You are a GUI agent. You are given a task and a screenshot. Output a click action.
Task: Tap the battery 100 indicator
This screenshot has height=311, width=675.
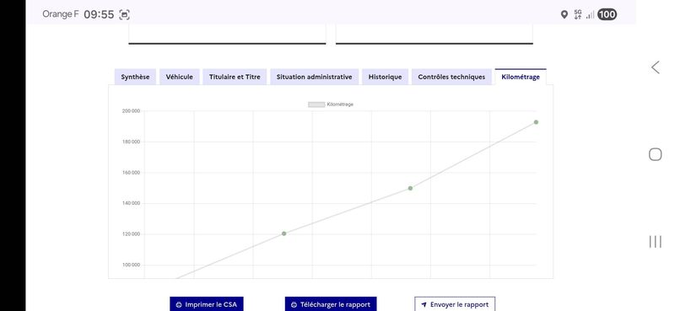607,14
